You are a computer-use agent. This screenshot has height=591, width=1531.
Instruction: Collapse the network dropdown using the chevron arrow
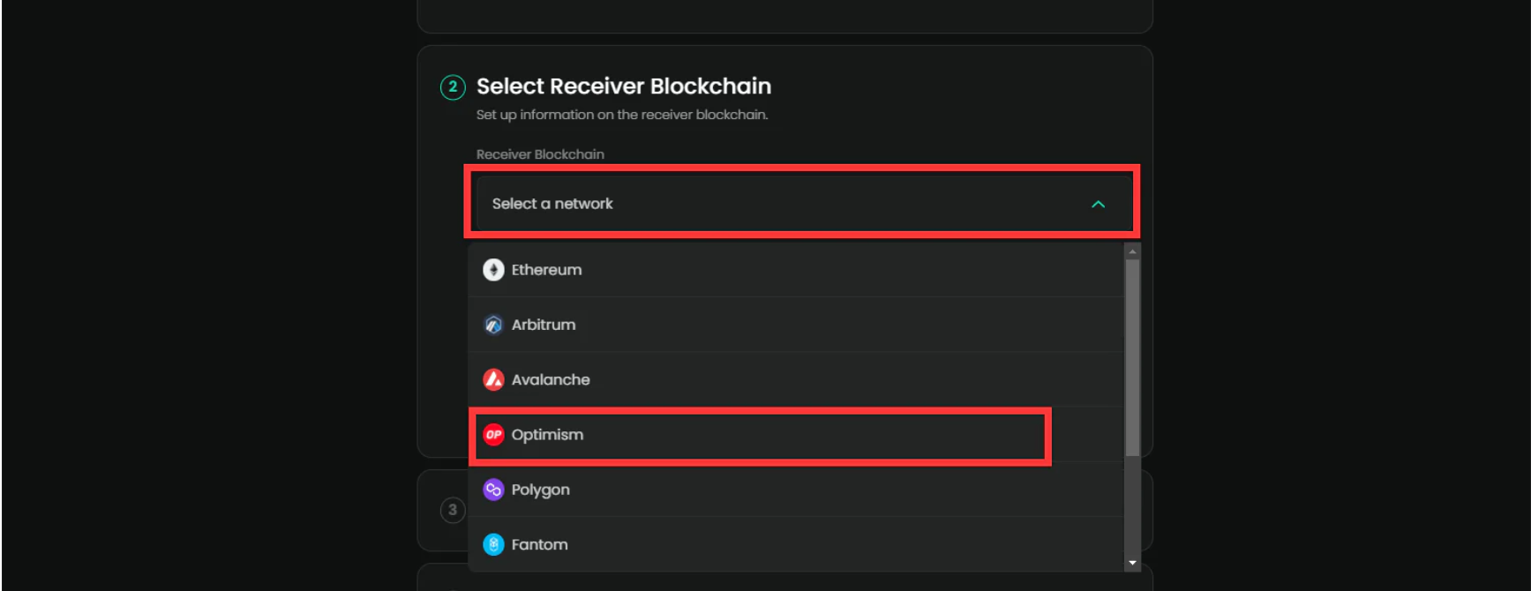point(1098,204)
